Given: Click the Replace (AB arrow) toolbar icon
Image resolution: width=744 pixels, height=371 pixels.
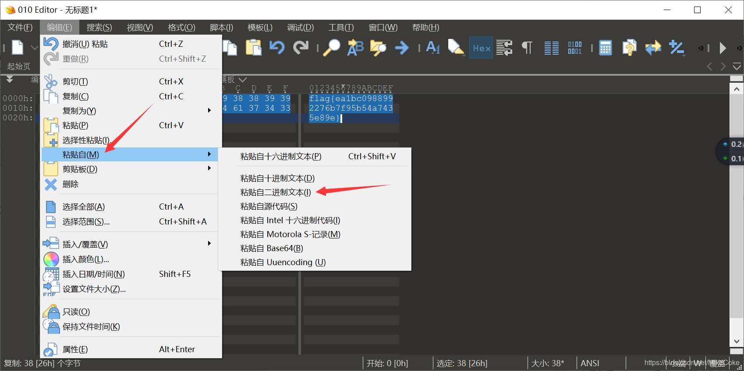Looking at the screenshot, I should coord(355,47).
